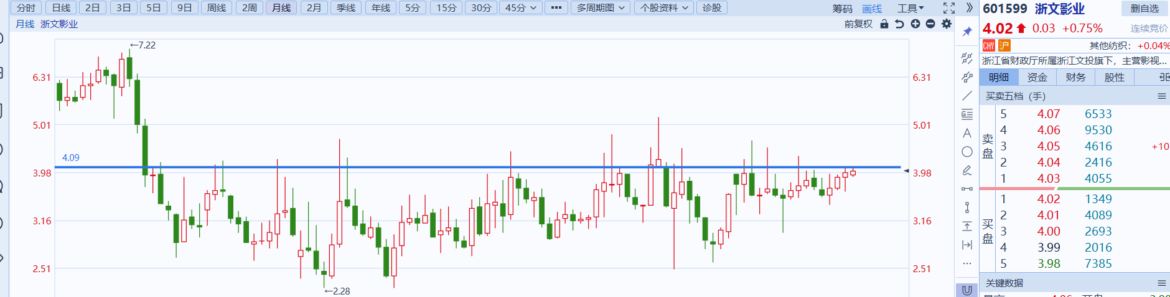Viewport: 1170px width, 297px height.
Task: Select the circle drawing tool
Action: pos(966,152)
